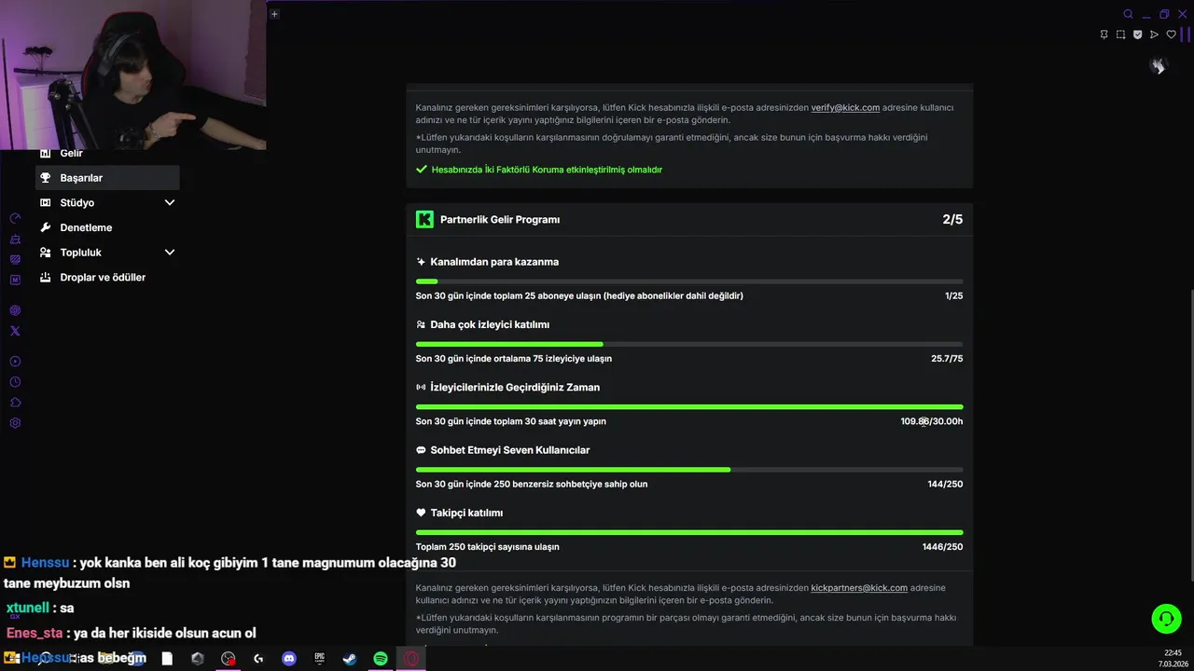Open Spotify from the taskbar
The image size is (1194, 671).
click(381, 659)
